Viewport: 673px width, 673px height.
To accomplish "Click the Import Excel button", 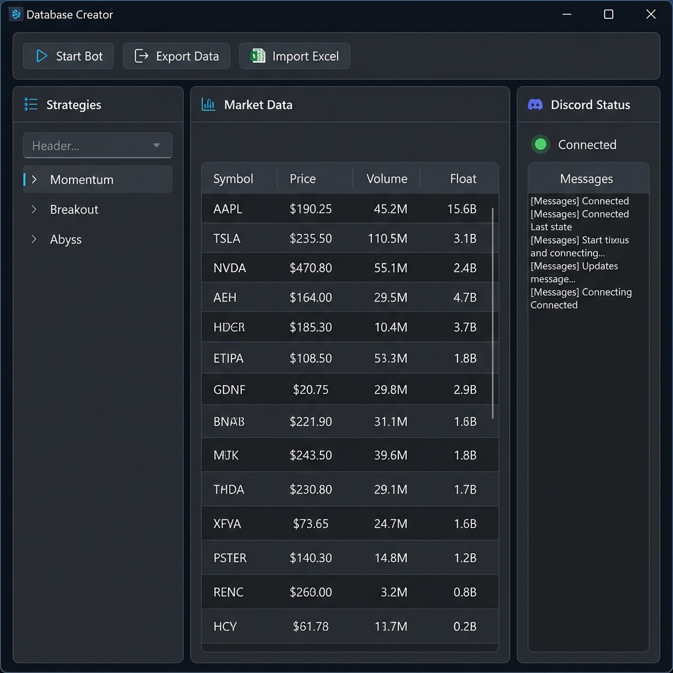I will [294, 57].
